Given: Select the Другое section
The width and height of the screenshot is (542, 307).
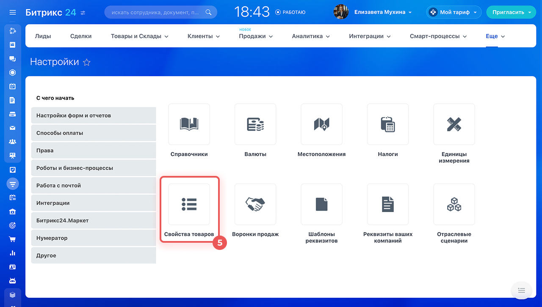Looking at the screenshot, I should [94, 256].
